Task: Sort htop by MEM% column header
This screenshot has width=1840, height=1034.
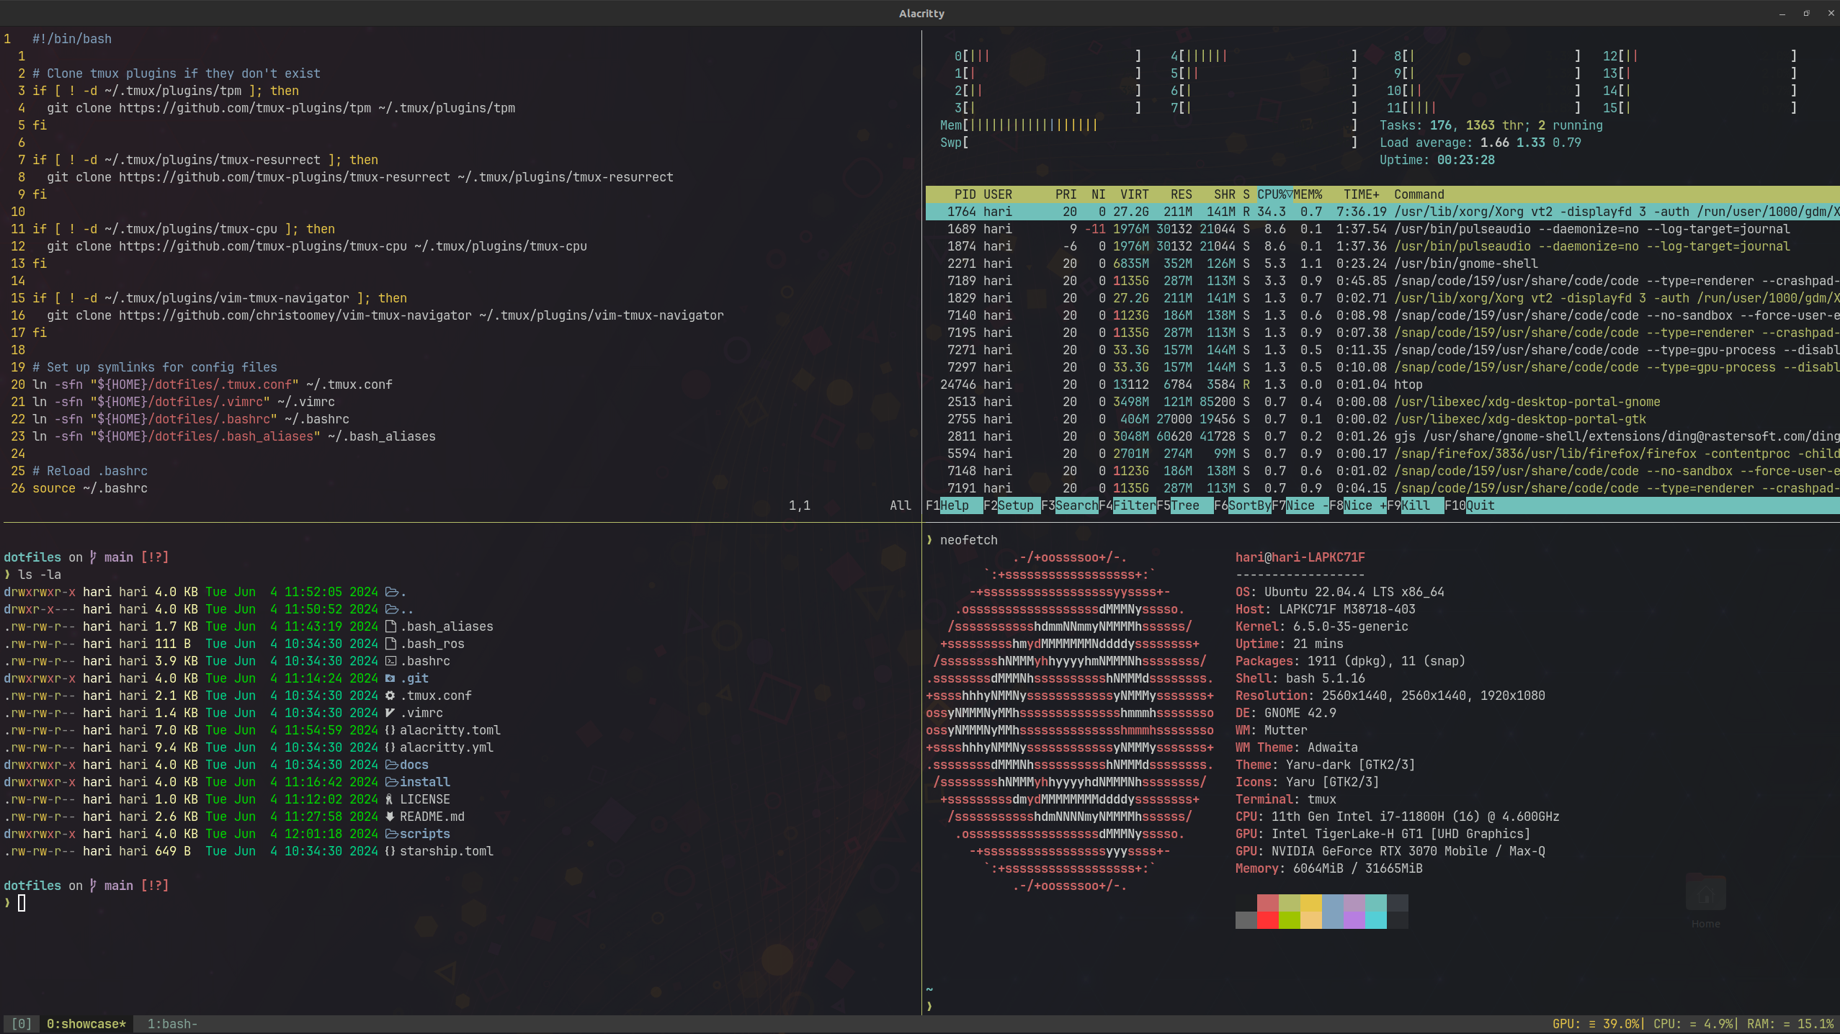Action: (1308, 194)
